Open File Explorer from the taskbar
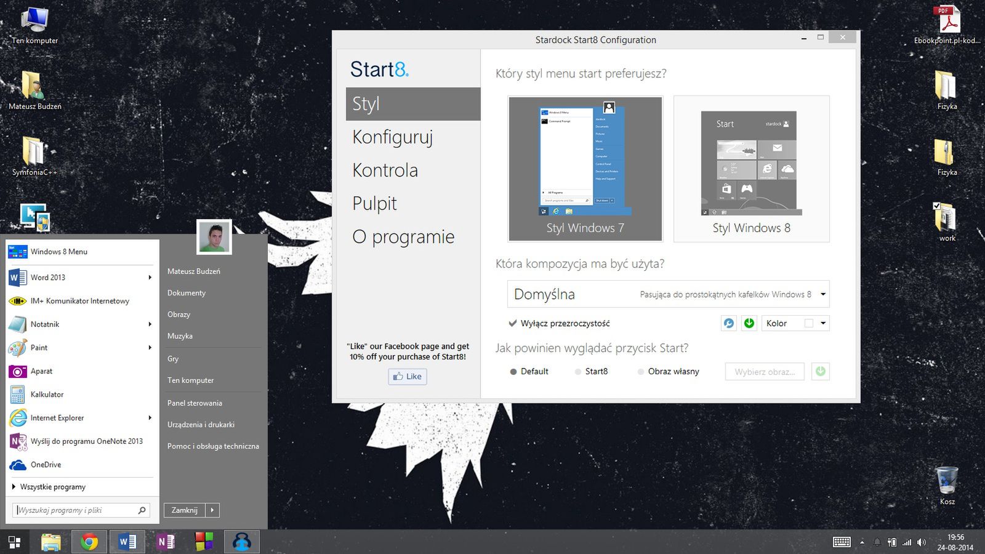Viewport: 985px width, 554px height. [51, 542]
